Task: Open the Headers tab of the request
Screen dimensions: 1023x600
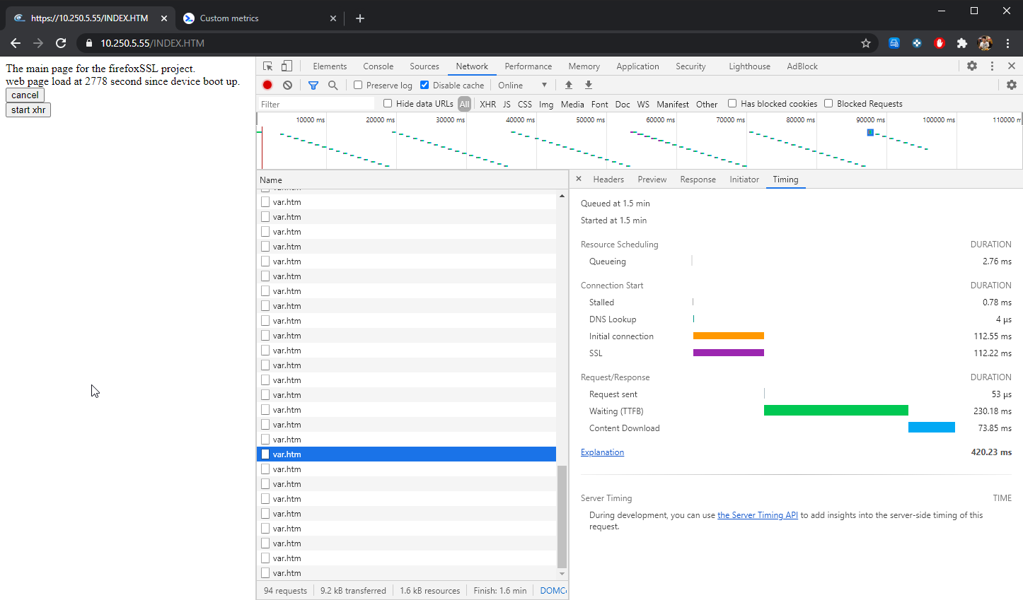Action: (x=608, y=180)
